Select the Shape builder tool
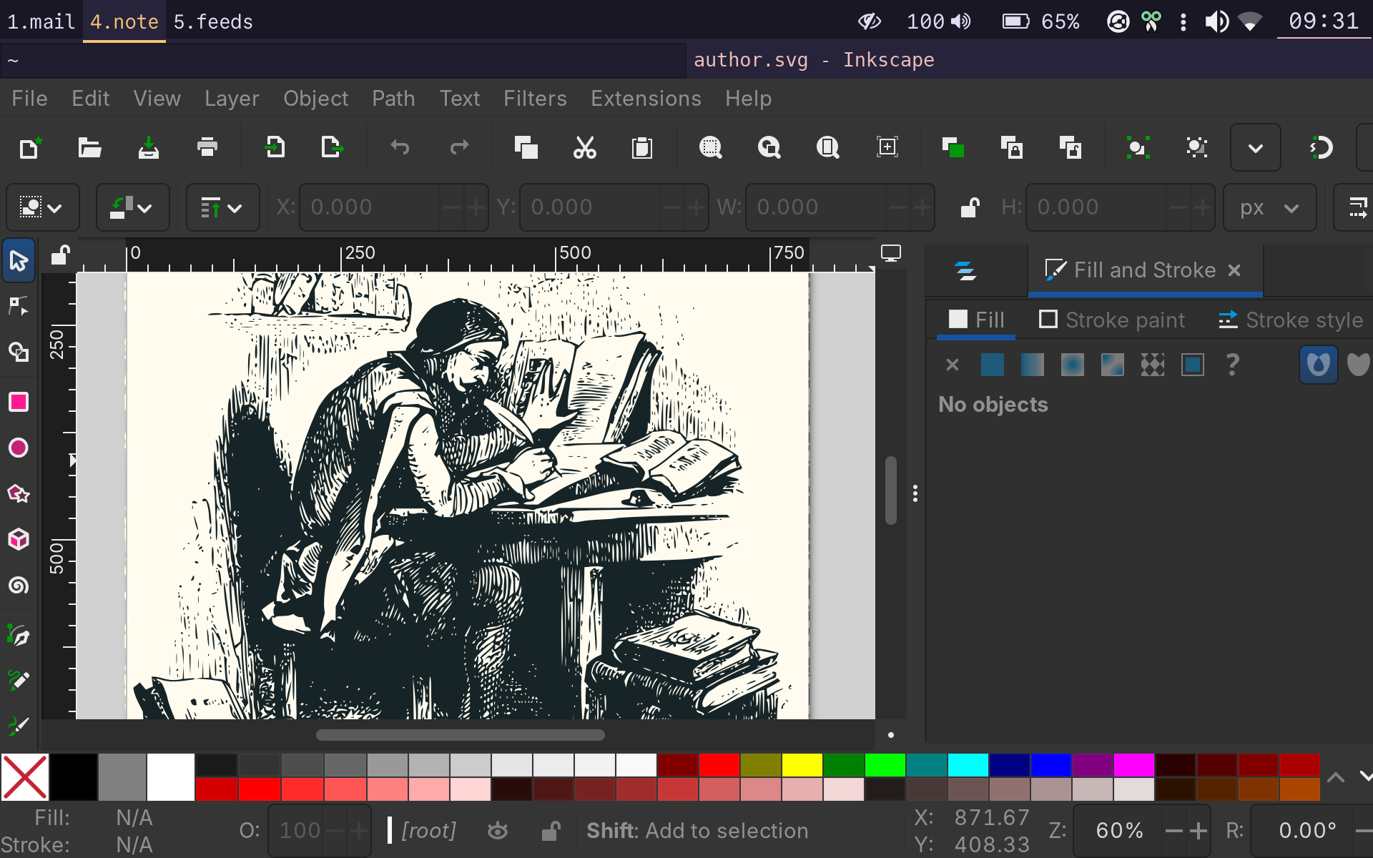Viewport: 1373px width, 858px height. click(19, 352)
